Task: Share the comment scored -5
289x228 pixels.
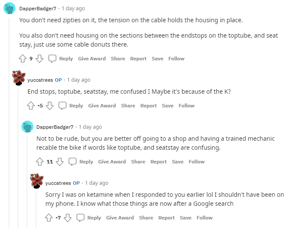Action: point(128,106)
